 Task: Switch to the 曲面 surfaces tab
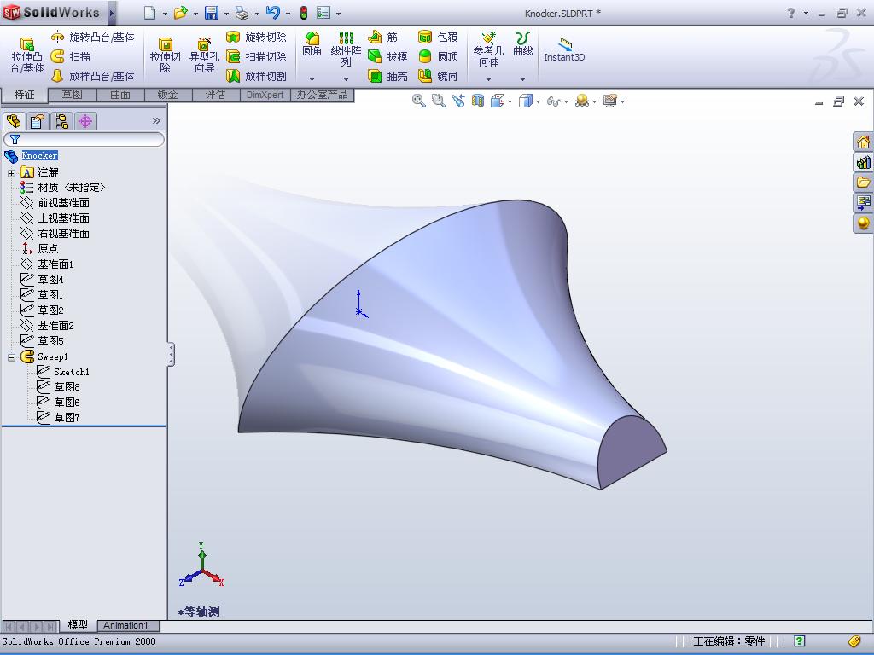(119, 95)
